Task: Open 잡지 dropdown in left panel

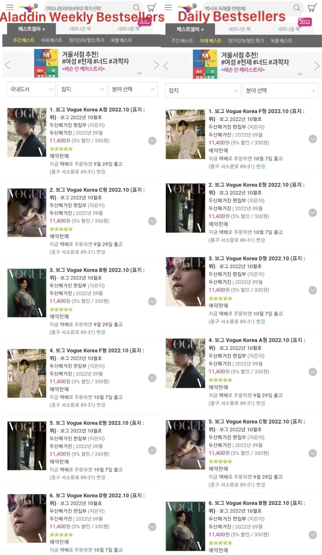Action: [82, 89]
